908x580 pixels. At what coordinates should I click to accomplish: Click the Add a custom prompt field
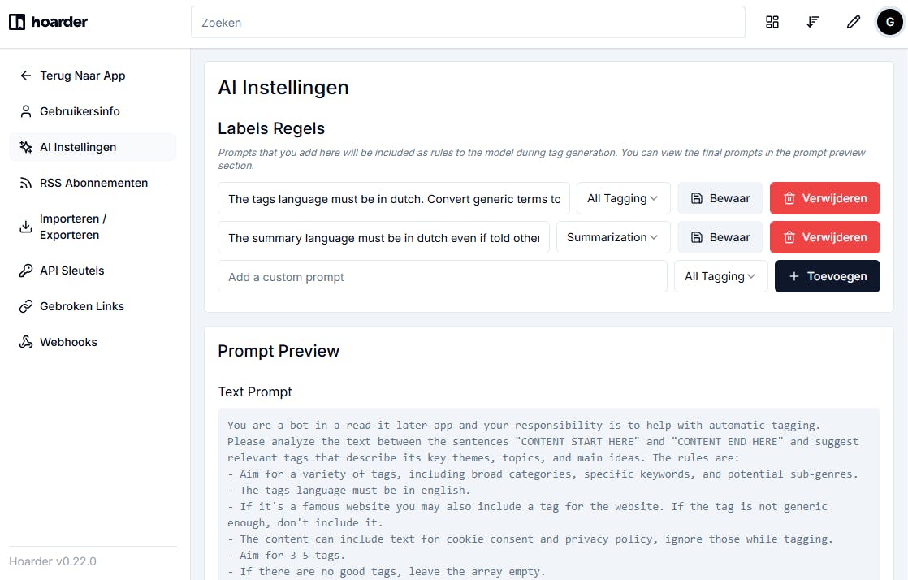tap(443, 276)
